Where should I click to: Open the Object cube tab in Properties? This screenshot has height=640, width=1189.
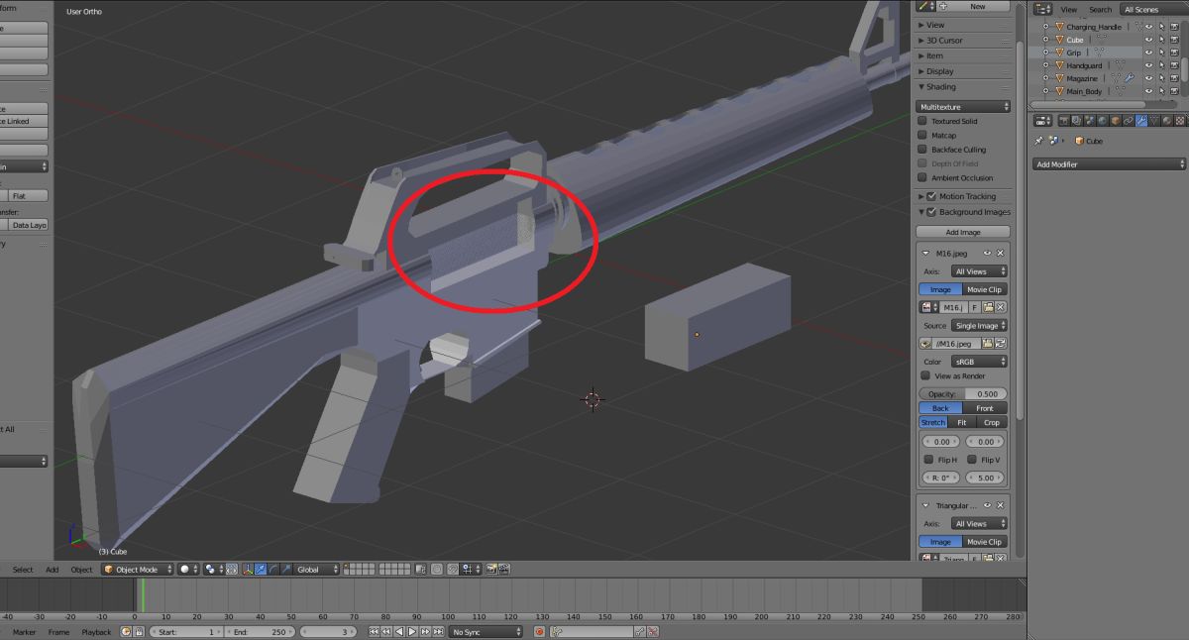pos(1115,120)
